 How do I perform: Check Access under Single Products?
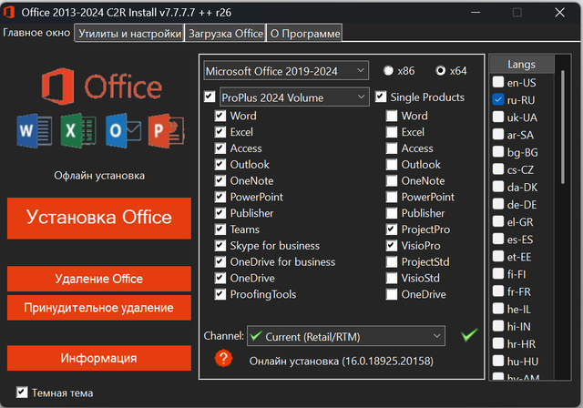coord(392,148)
